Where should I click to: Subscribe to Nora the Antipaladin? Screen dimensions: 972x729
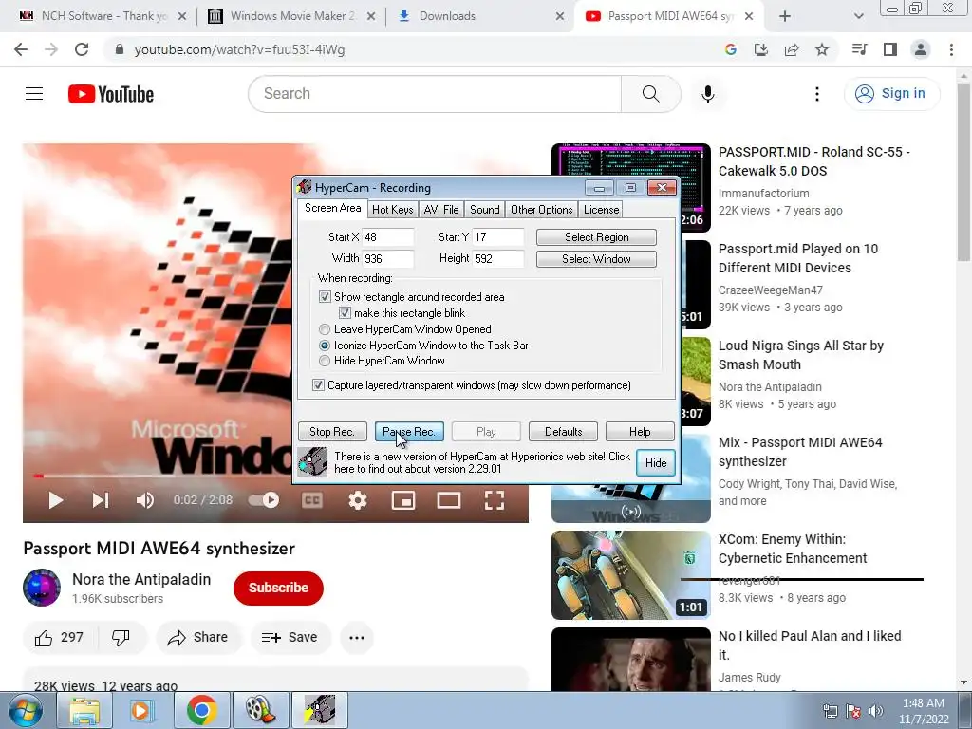[278, 588]
